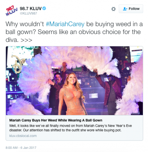Click the blue verified badge checkmark

tap(44, 8)
